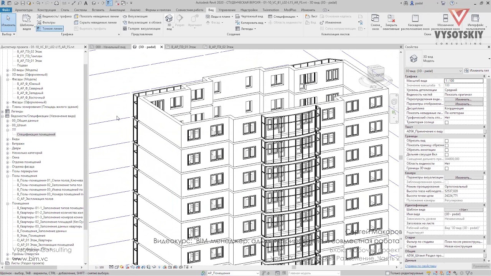Collapse the Помещения tree node

point(8,204)
